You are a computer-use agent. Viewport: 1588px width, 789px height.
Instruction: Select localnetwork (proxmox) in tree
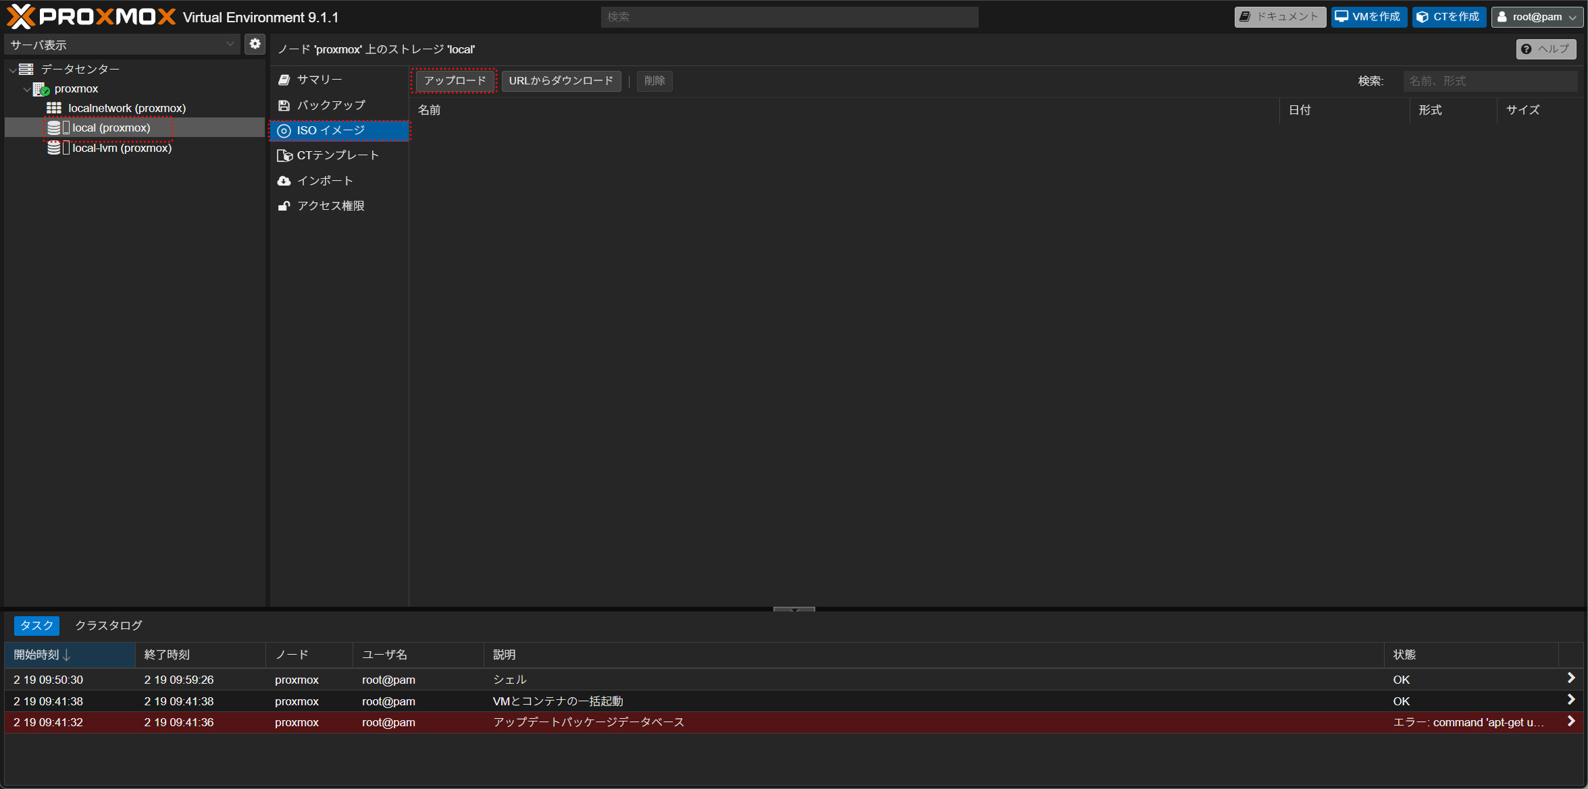coord(126,108)
